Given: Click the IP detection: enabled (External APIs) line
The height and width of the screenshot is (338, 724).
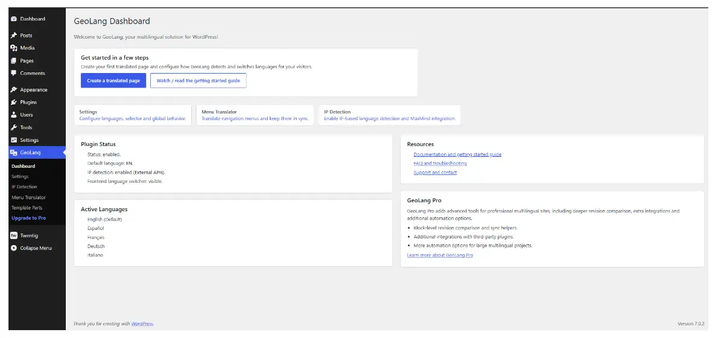Looking at the screenshot, I should point(126,173).
